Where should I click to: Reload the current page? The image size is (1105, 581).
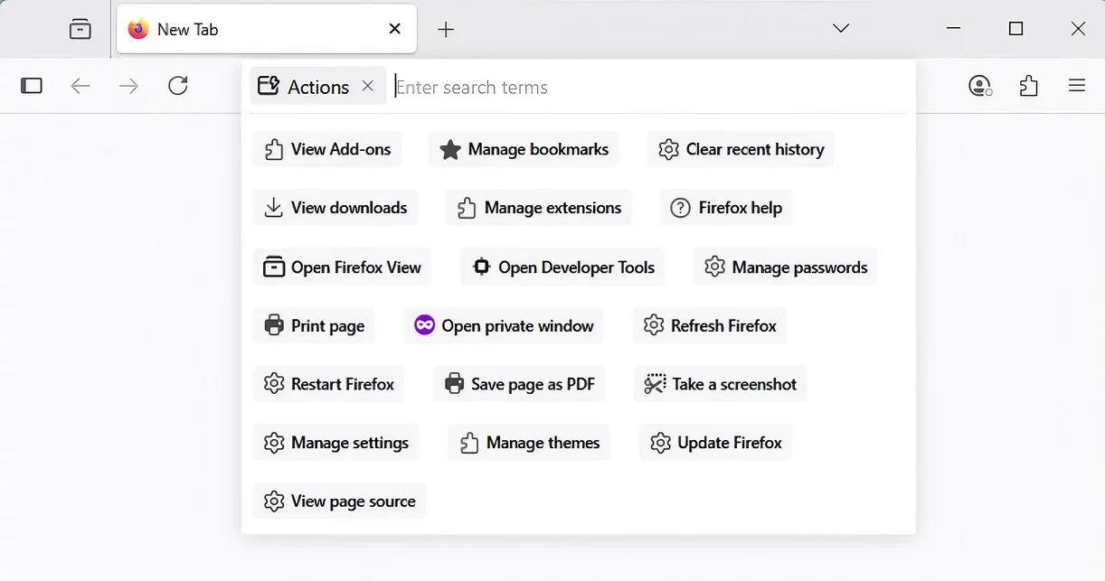coord(178,86)
